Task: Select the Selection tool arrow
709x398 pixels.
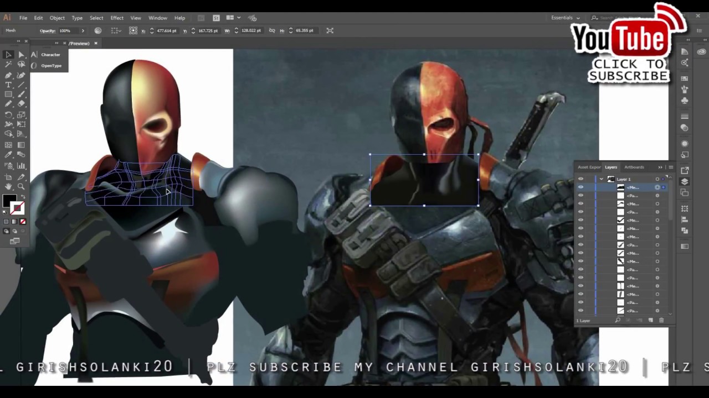Action: click(8, 55)
